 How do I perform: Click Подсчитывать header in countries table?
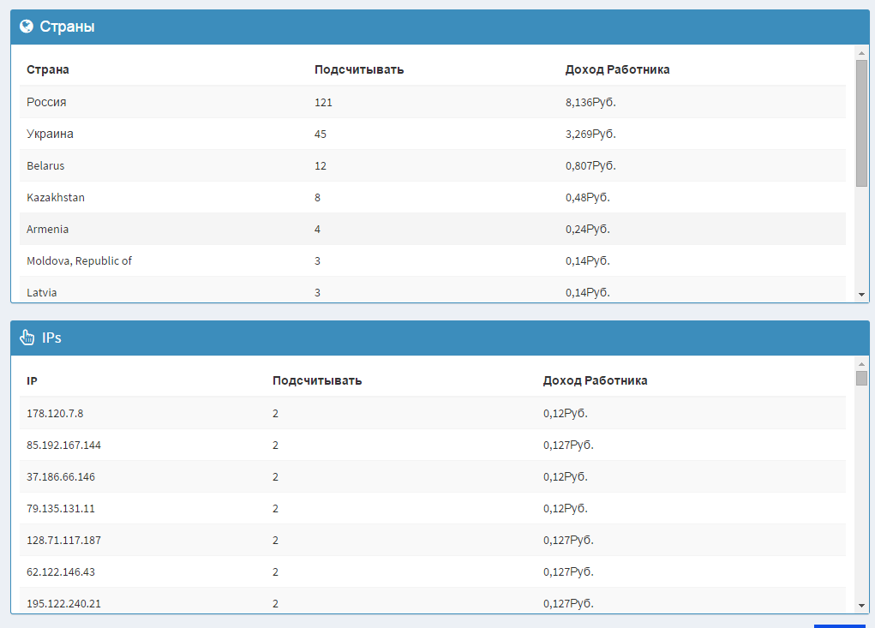(x=359, y=69)
